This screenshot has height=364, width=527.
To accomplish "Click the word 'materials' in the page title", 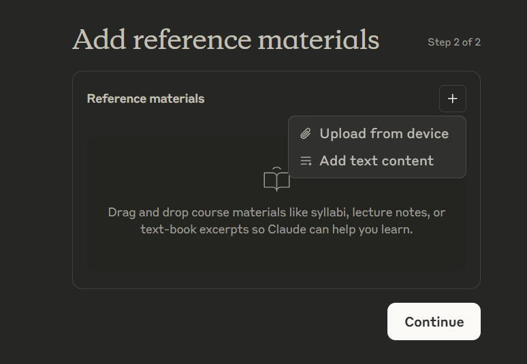I will (319, 39).
